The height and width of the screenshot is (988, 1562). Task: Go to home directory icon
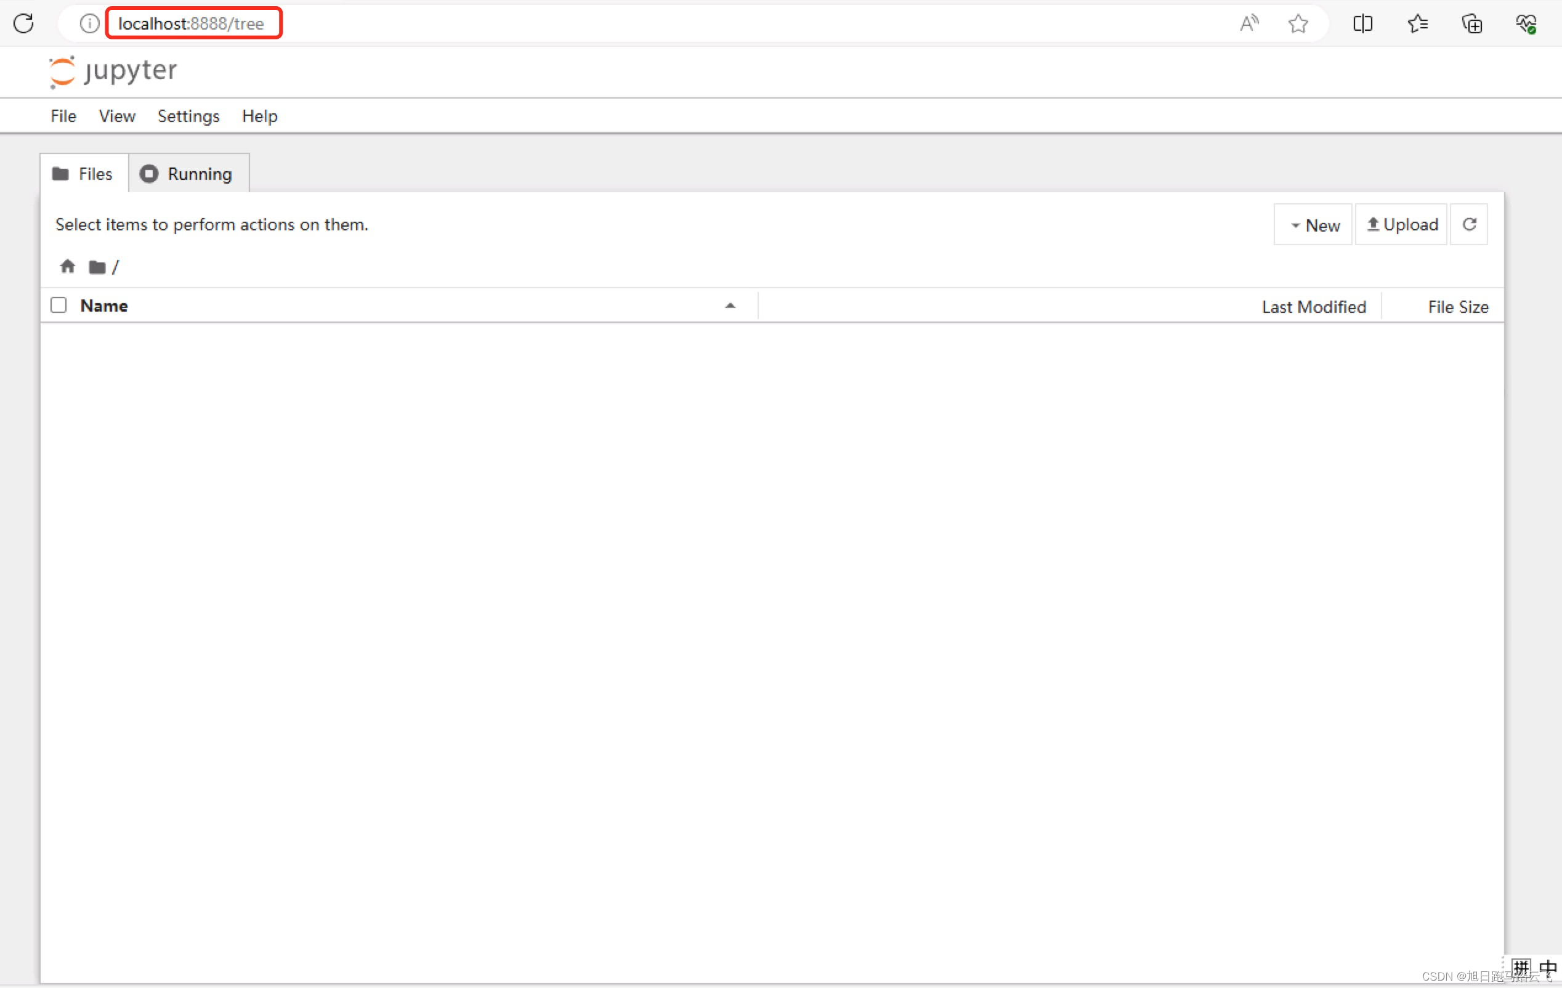coord(68,267)
